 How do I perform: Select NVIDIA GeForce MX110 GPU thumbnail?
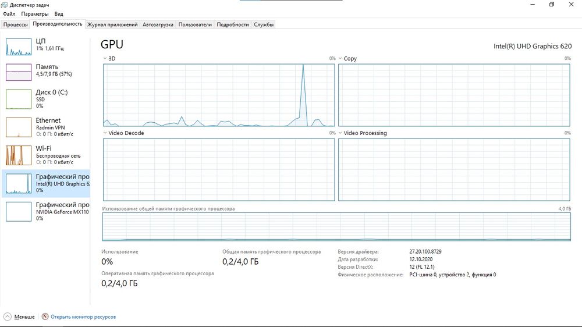19,212
